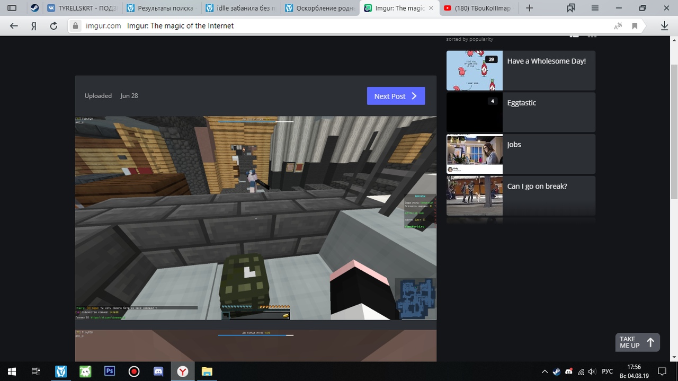678x381 pixels.
Task: Open the uploaded Minecraft screenshot
Action: coord(255,218)
